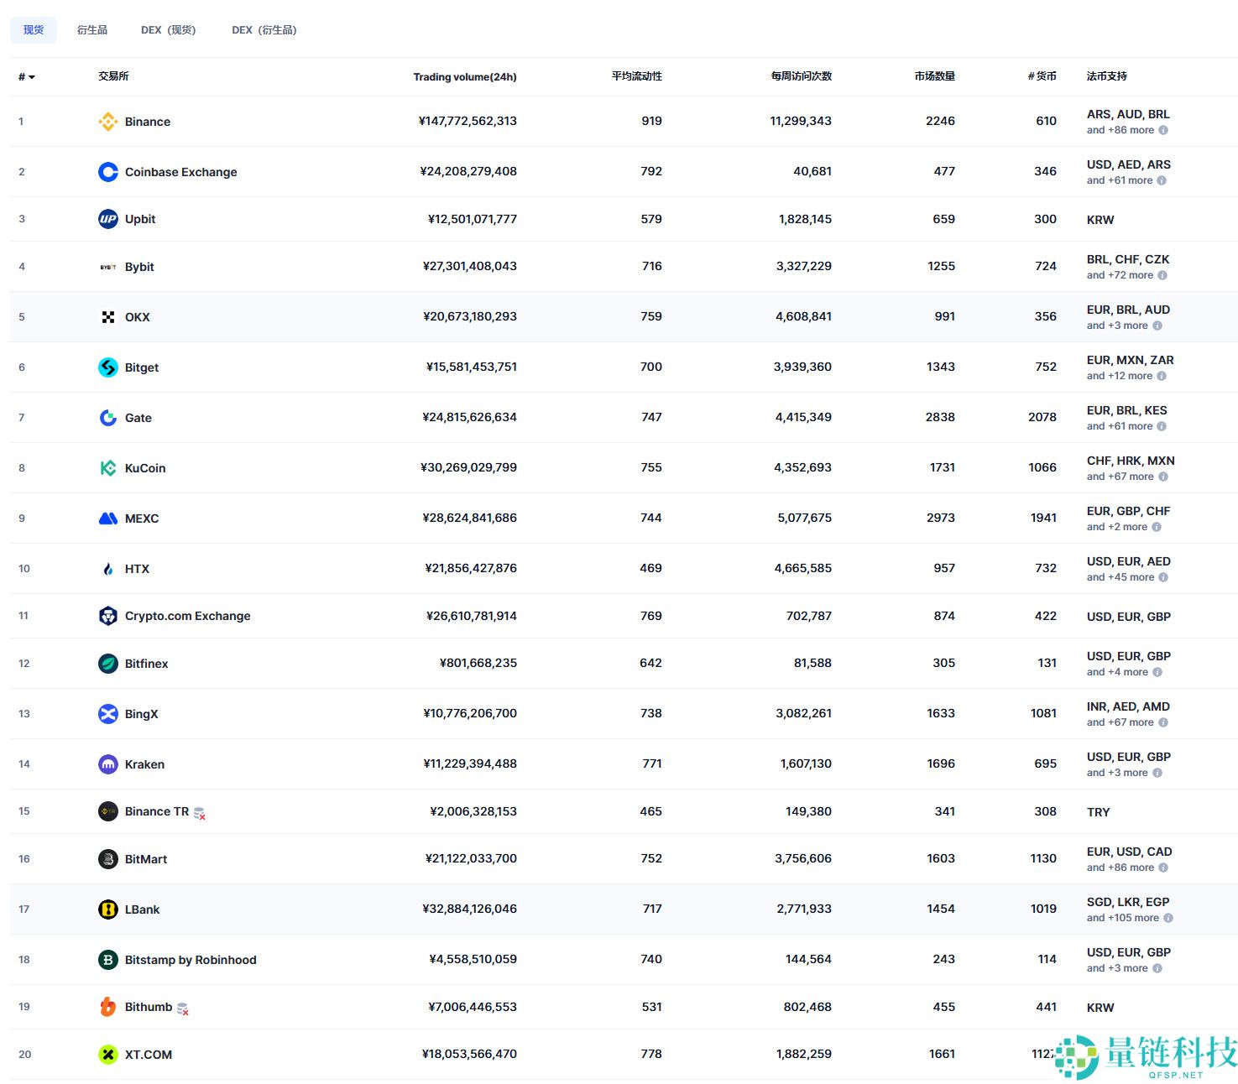The image size is (1238, 1084).
Task: Sort by rank using the # dropdown arrow
Action: click(32, 77)
